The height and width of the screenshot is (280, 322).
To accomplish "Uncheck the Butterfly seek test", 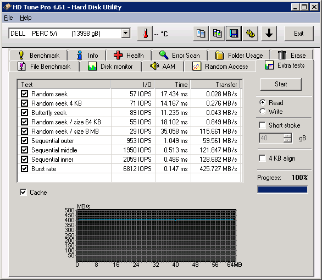I will tap(24, 113).
